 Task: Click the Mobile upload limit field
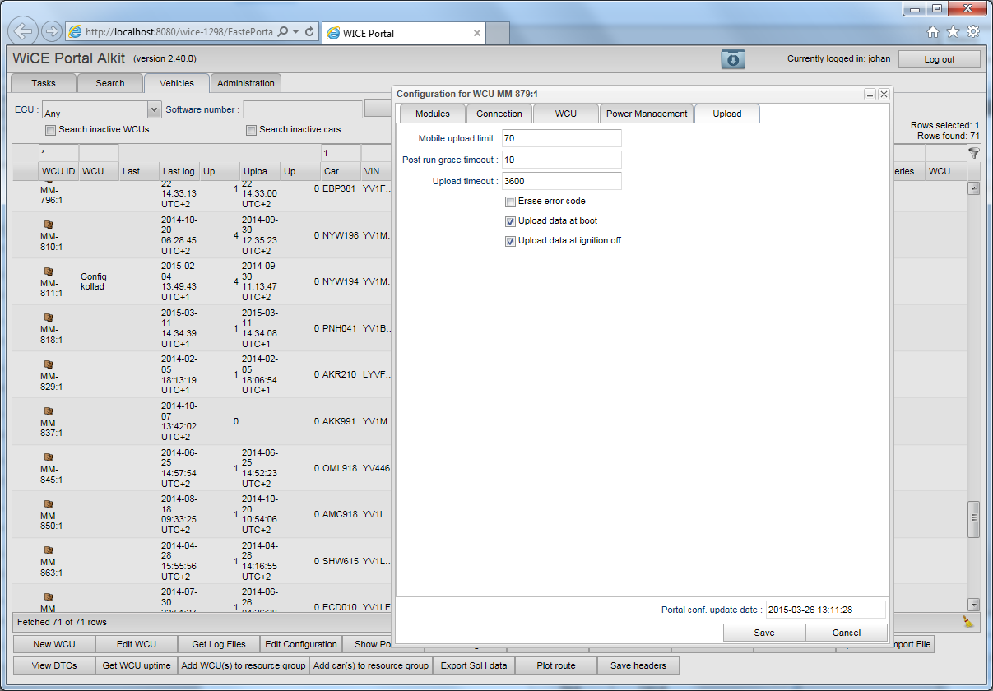coord(561,138)
